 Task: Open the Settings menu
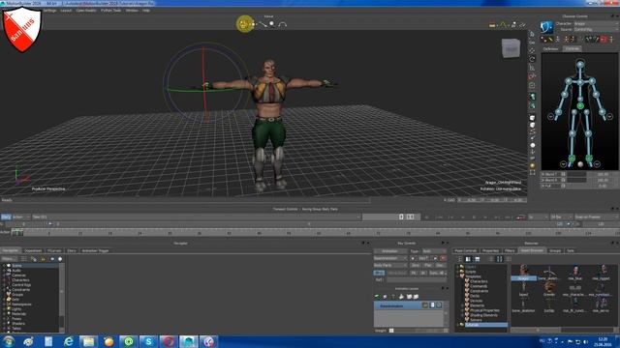tap(49, 11)
